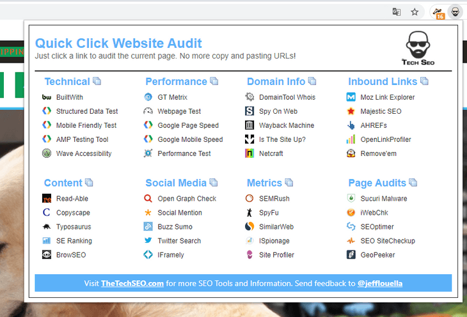467x317 pixels.
Task: Click the Typosaurus dinosaur icon
Action: [47, 226]
